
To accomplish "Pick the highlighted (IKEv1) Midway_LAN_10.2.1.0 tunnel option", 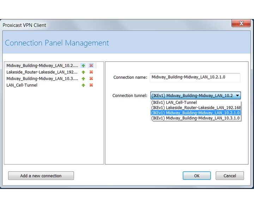I will (x=195, y=113).
